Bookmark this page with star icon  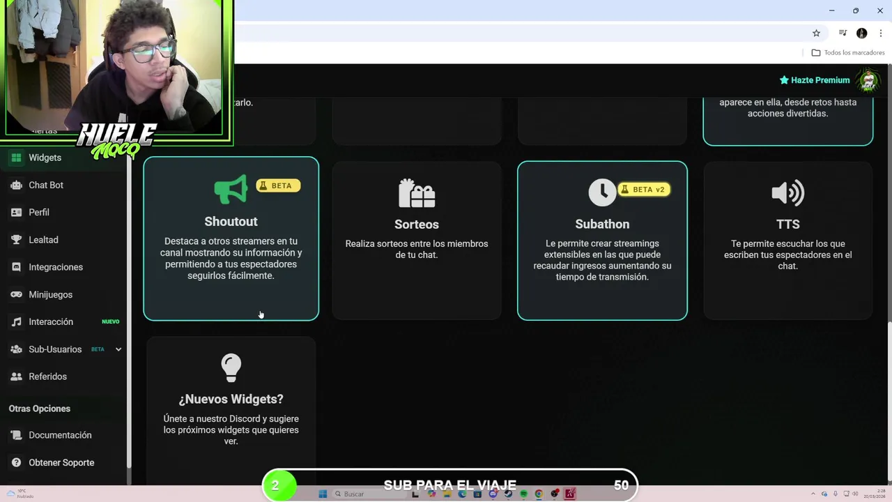point(816,33)
